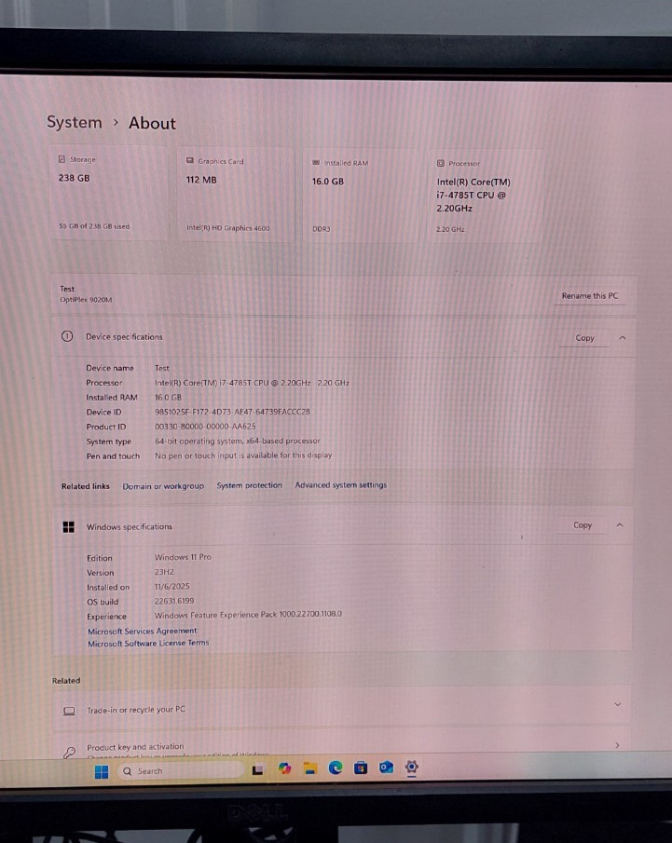
Task: Click the OptiPlex 9020M model name
Action: tap(86, 299)
